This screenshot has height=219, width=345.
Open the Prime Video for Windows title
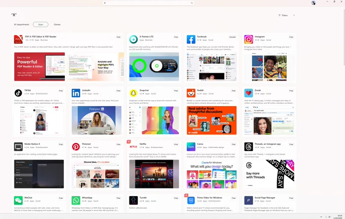pyautogui.click(x=210, y=198)
